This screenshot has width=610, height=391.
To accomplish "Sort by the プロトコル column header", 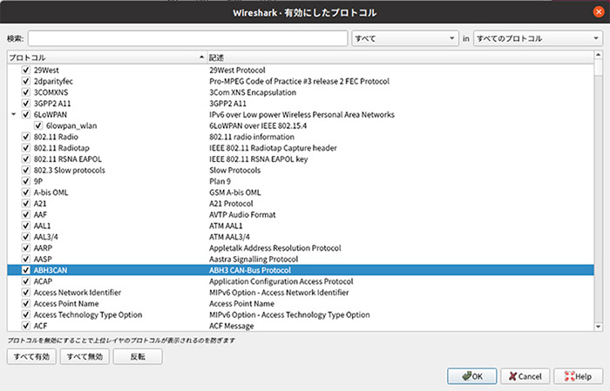I will click(x=106, y=57).
